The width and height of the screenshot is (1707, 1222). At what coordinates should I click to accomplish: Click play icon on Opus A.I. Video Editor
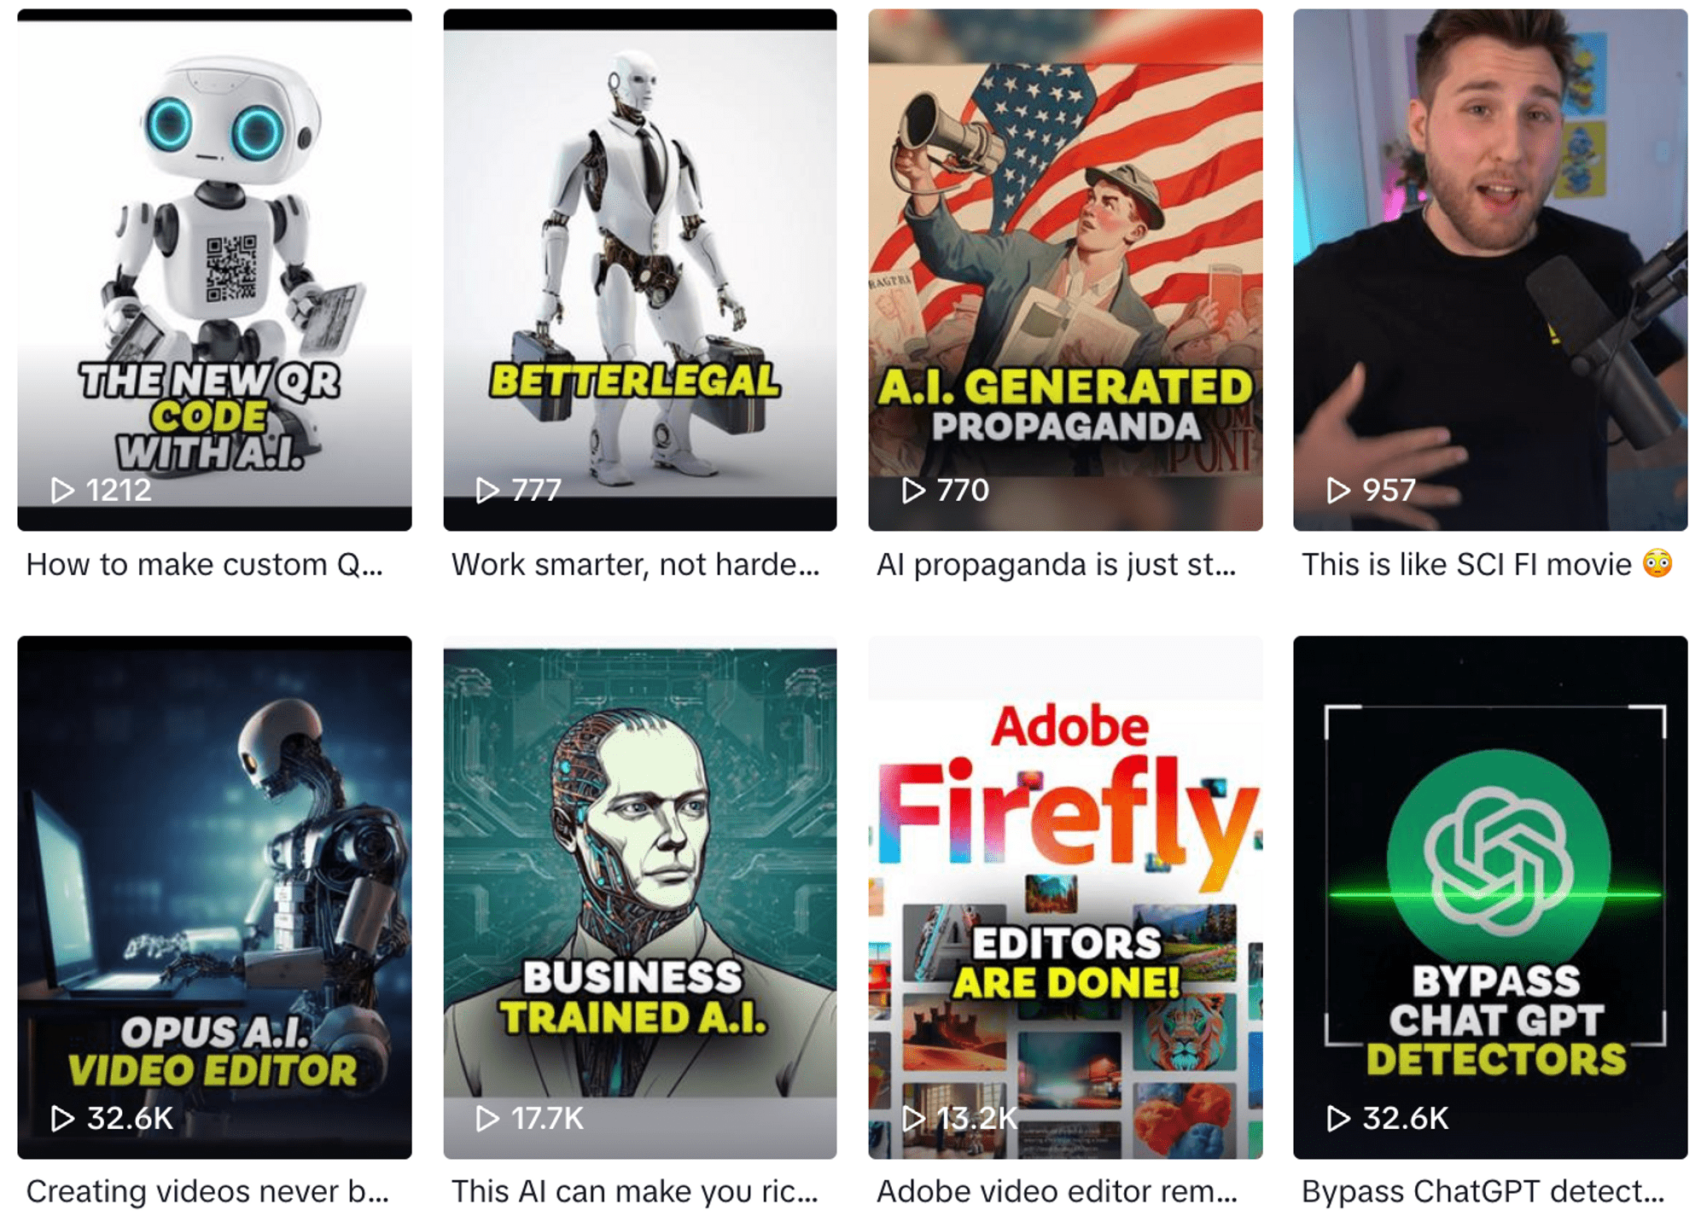tap(61, 1118)
